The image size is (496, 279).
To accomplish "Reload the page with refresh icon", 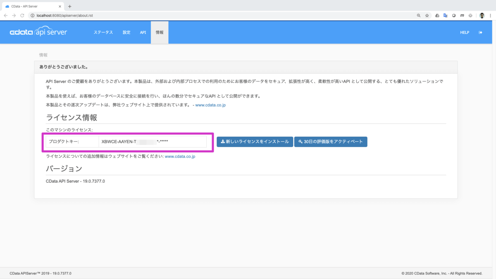I will (x=22, y=15).
